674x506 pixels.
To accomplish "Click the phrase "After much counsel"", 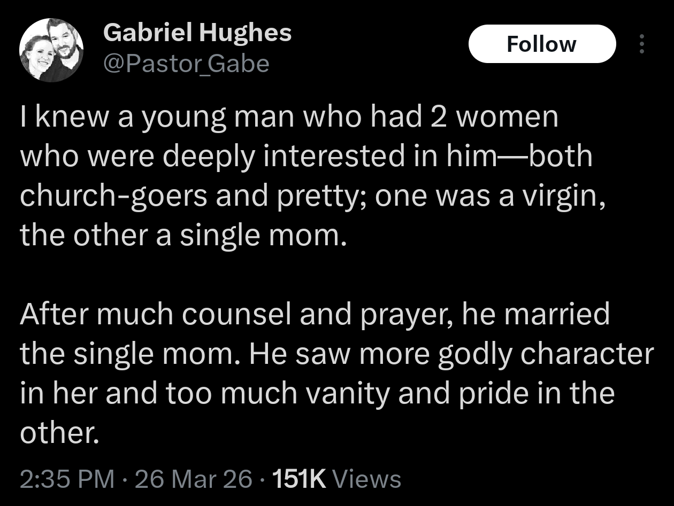I will [x=157, y=314].
